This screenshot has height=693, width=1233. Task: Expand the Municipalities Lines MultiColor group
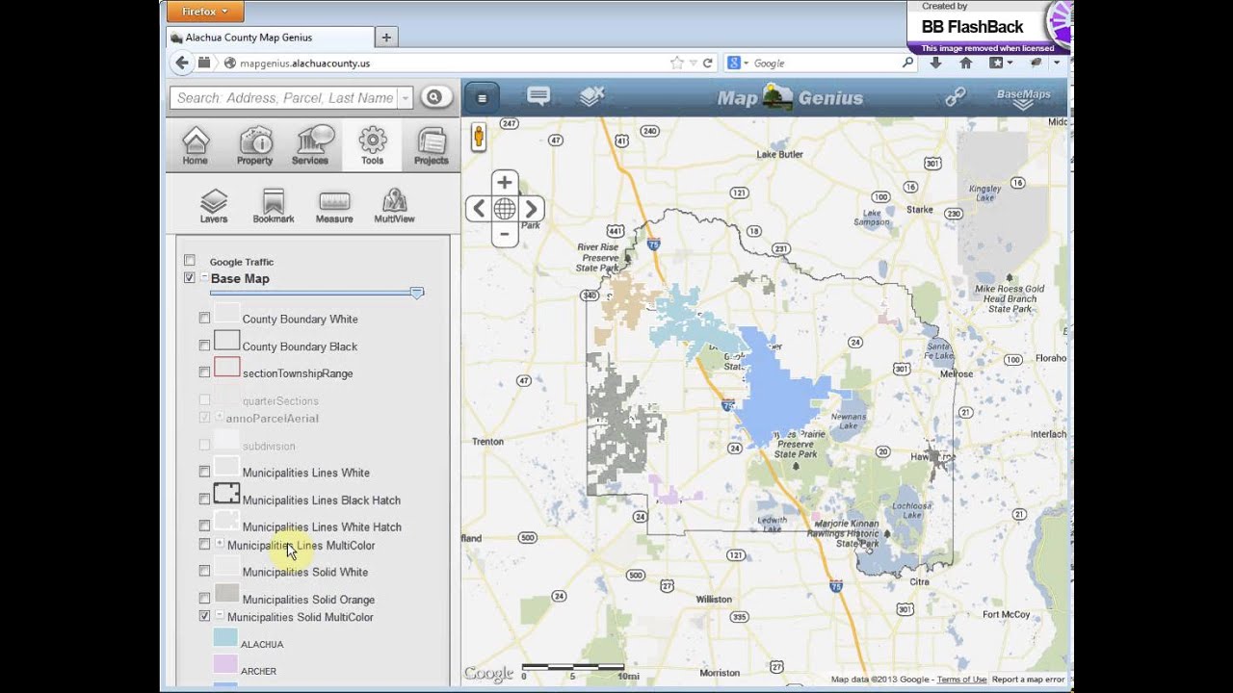click(220, 544)
